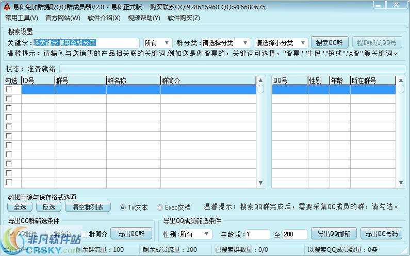
Task: Tick the checkbox in the highlighted first group row
Action: point(9,89)
